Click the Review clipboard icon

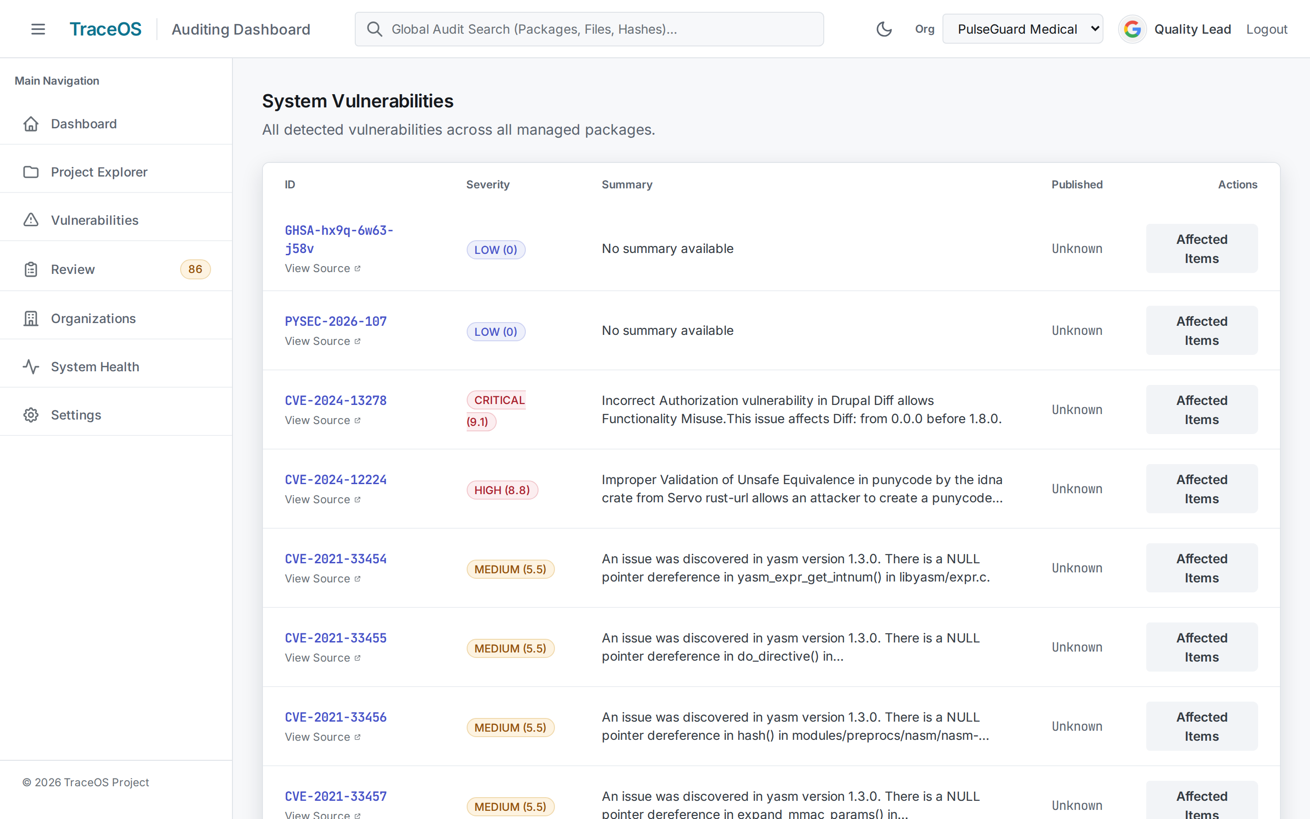coord(31,269)
